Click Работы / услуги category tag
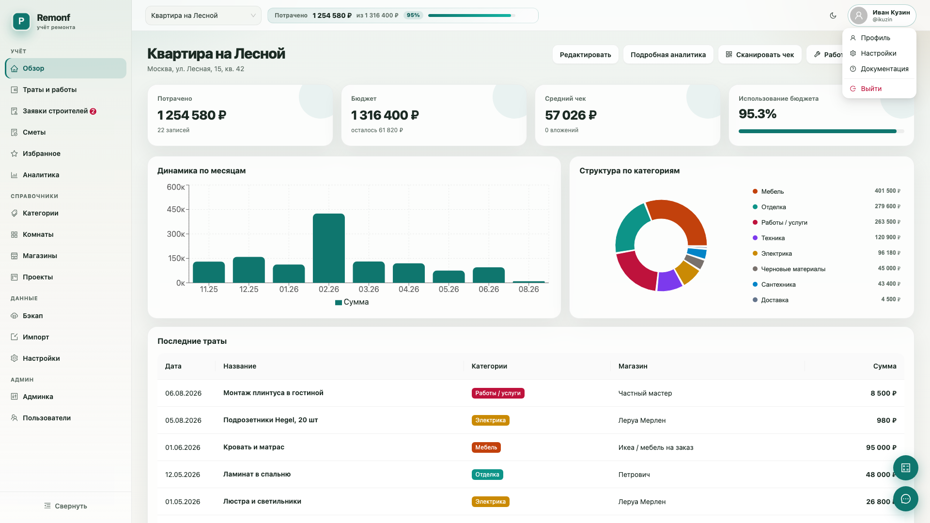Viewport: 930px width, 523px height. (x=498, y=393)
